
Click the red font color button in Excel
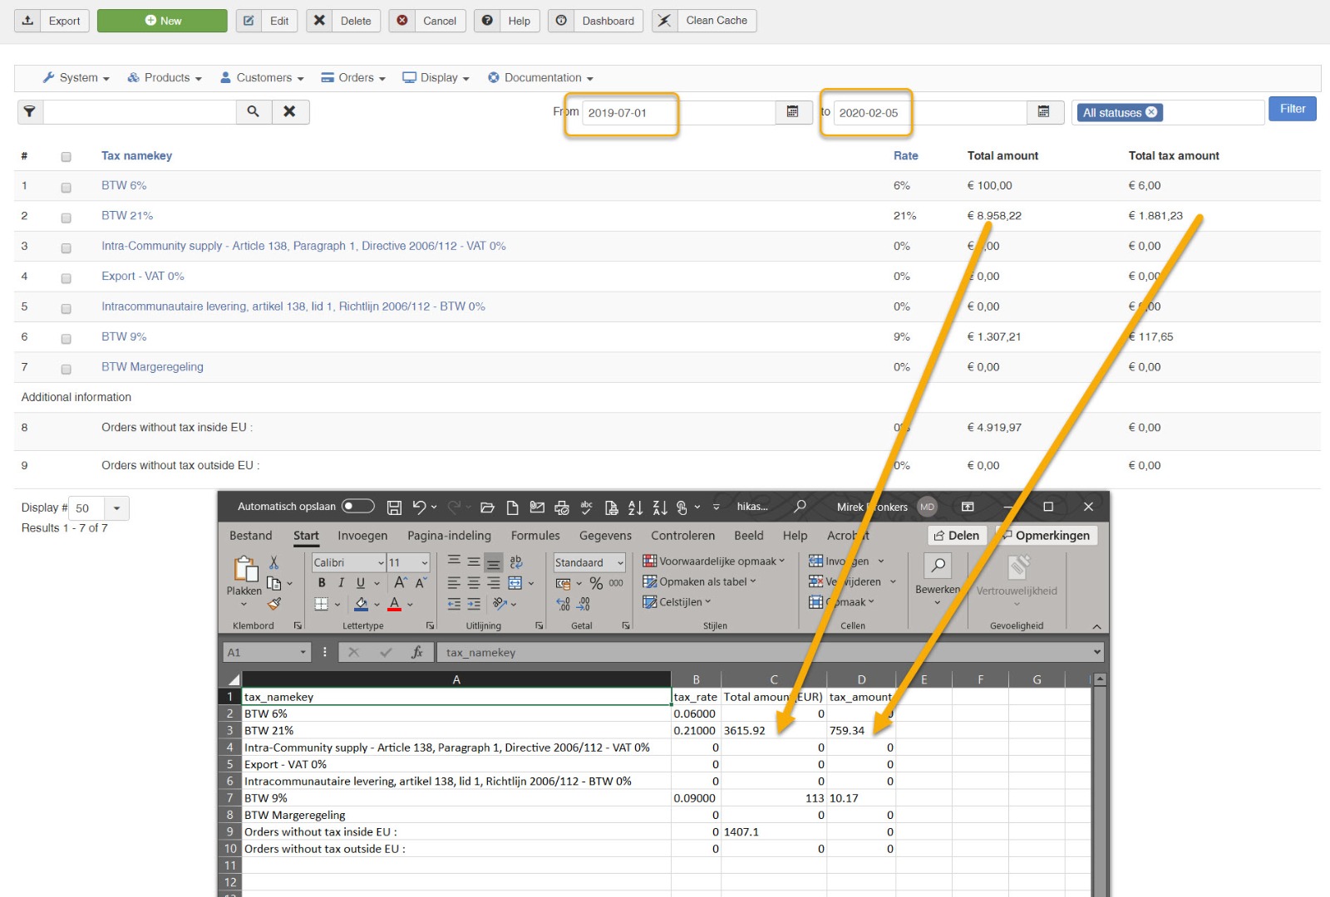coord(394,604)
